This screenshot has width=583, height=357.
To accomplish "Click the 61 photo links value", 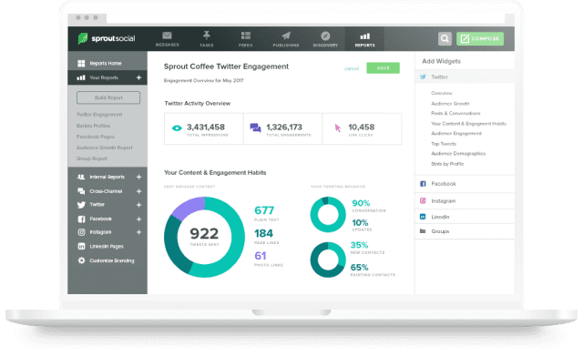I will coord(261,256).
